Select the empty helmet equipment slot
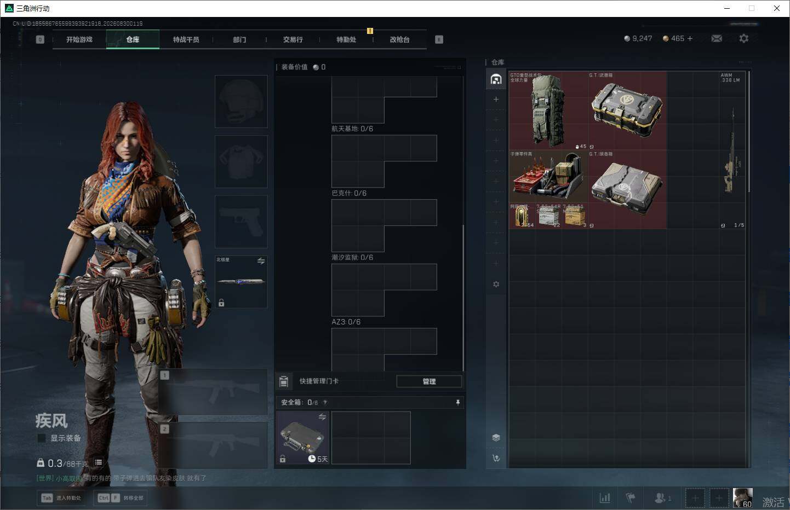 (x=241, y=102)
